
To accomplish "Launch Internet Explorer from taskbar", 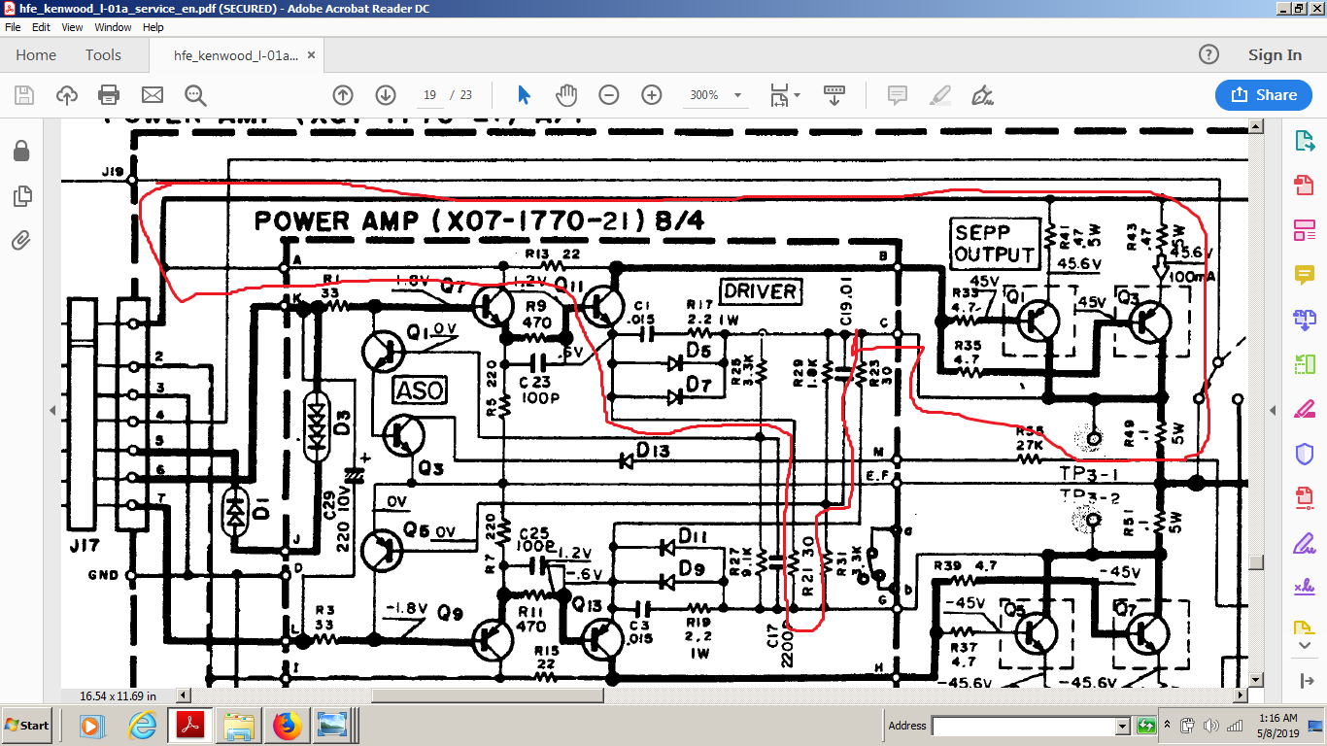I will [143, 726].
